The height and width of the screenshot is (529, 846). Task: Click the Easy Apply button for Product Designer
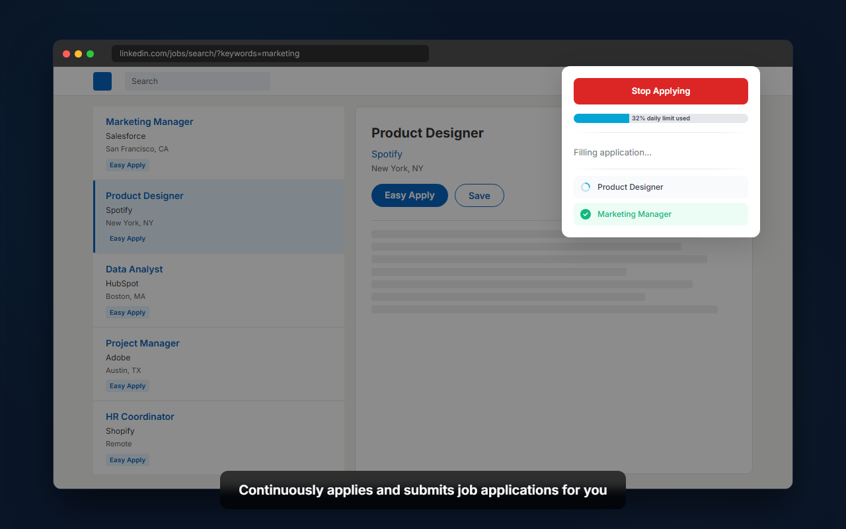click(409, 195)
